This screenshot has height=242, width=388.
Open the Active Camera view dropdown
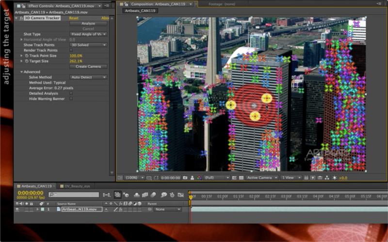point(262,178)
